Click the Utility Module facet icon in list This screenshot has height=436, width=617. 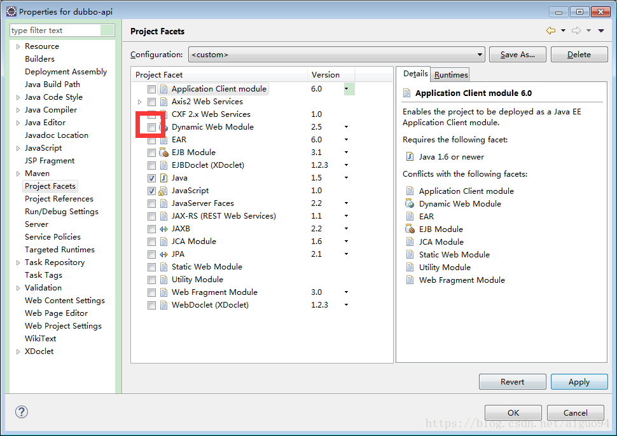(163, 280)
